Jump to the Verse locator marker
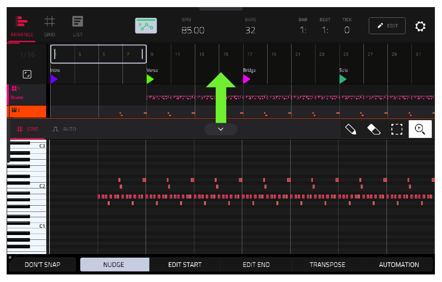Screen dimensions: 442x282 [150, 79]
